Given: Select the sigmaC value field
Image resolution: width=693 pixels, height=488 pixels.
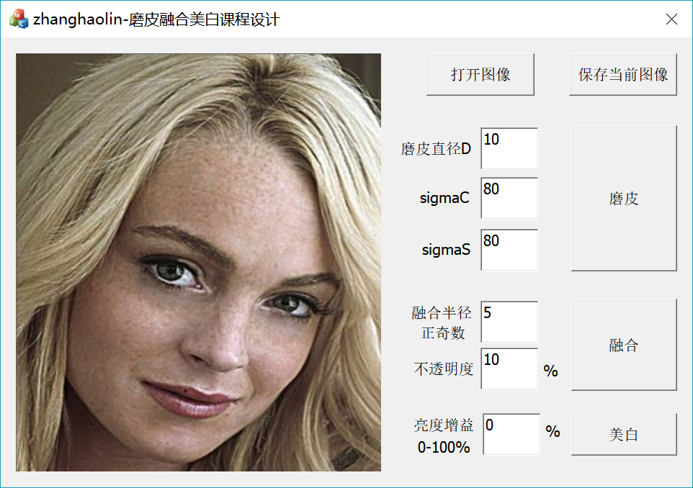Looking at the screenshot, I should click(x=509, y=198).
